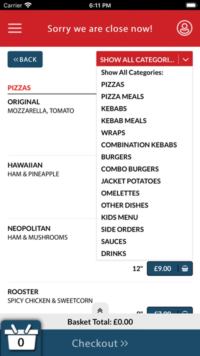Select the Show All Categories option
The height and width of the screenshot is (356, 200).
[132, 72]
